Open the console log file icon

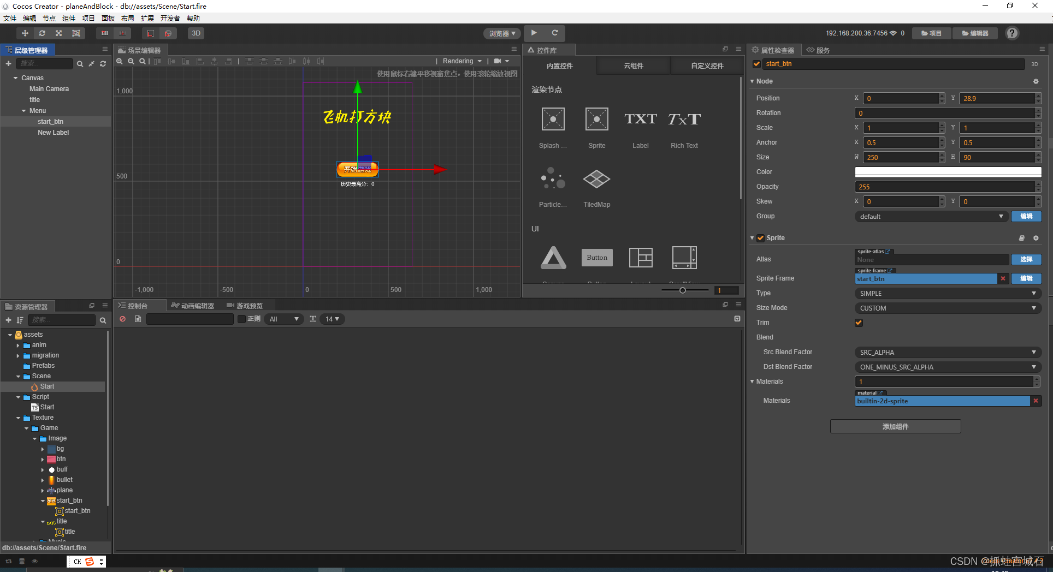pos(138,319)
